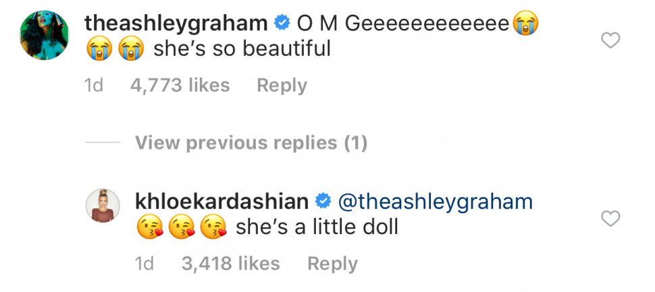The image size is (655, 292).
Task: Like theashleygraham's comment with the heart
Action: click(610, 41)
